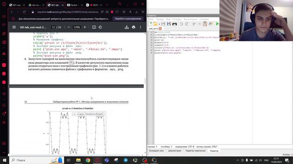The image size is (293, 164).
Task: Open Telegram from the taskbar
Action: pos(126,160)
